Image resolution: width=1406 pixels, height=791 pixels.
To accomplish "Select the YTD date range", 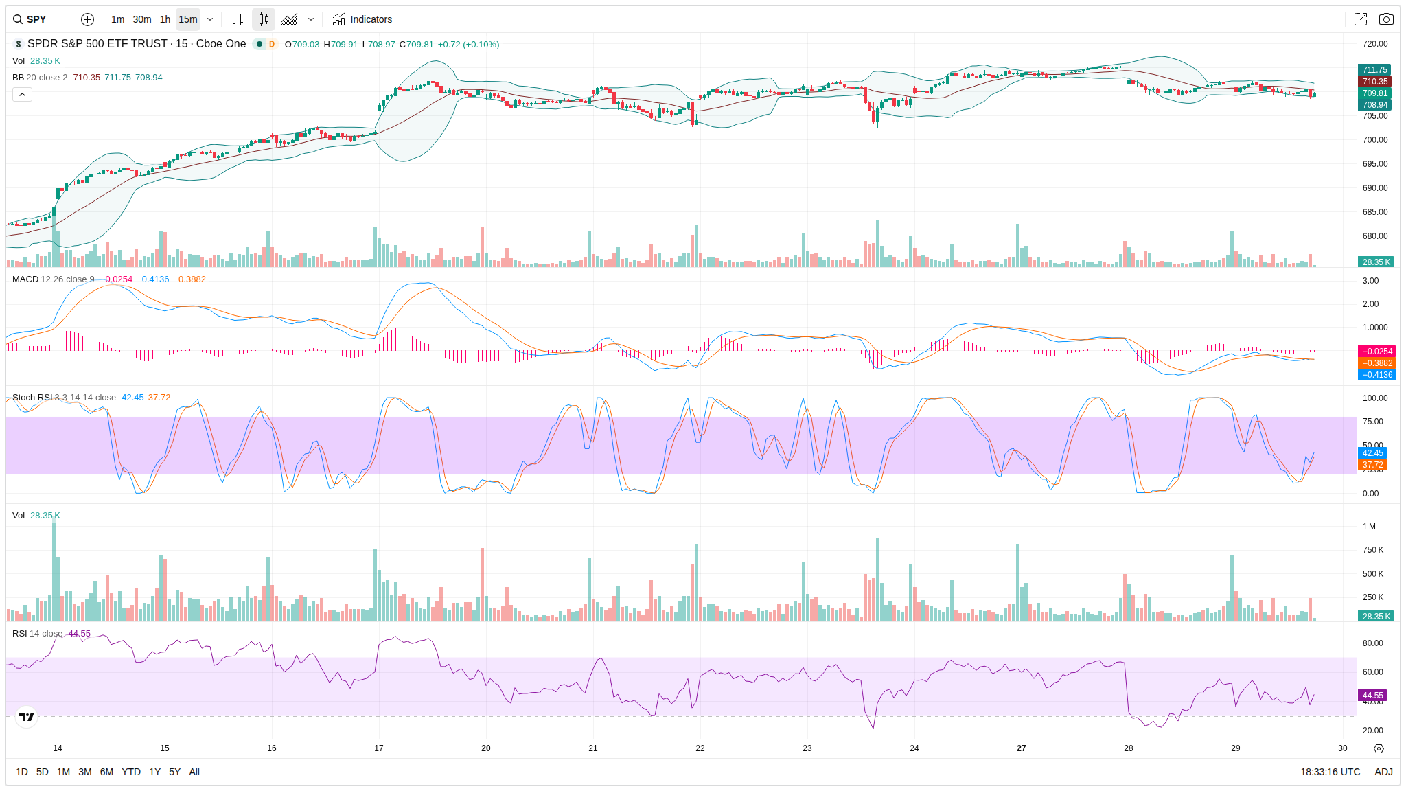I will (131, 772).
